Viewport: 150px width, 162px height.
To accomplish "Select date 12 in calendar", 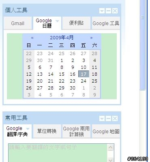I will [29, 74].
